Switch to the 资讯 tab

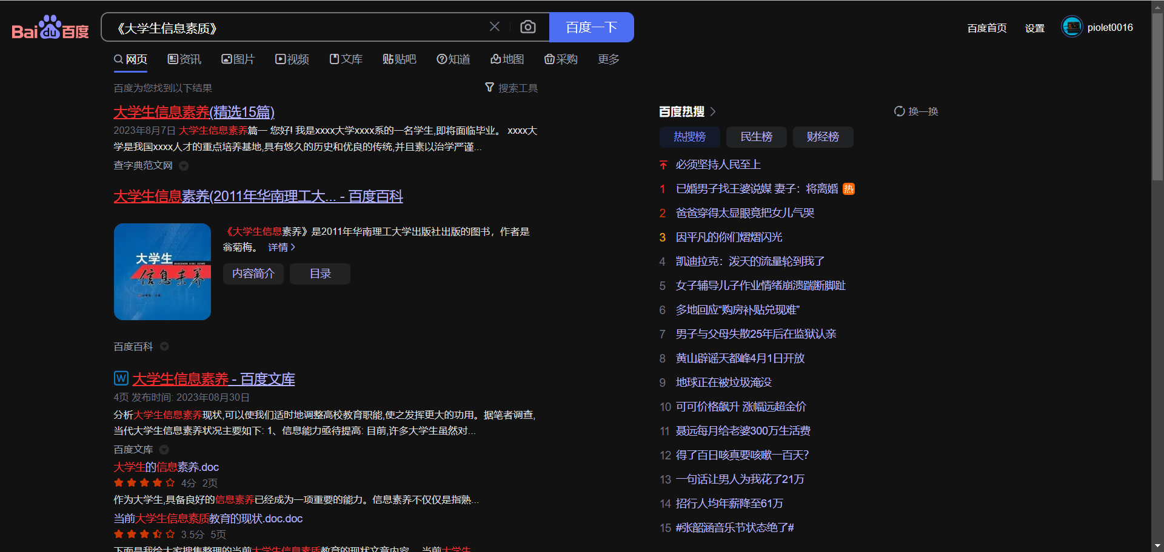point(184,59)
